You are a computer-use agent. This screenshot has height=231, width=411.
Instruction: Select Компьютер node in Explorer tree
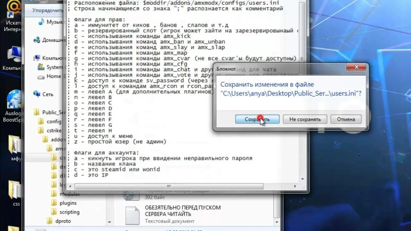click(x=50, y=58)
